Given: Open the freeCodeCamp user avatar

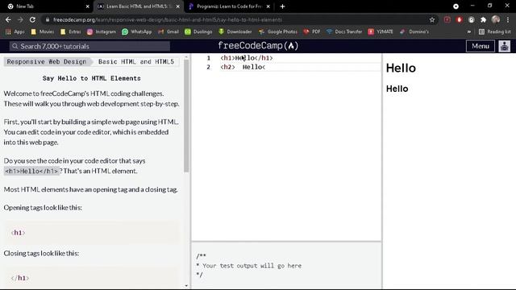Looking at the screenshot, I should [x=505, y=46].
